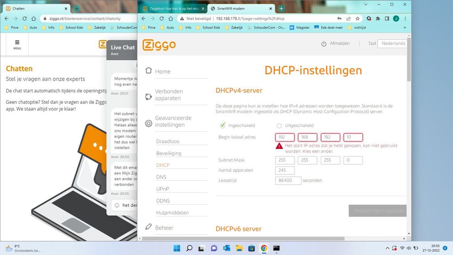The width and height of the screenshot is (453, 255).
Task: Open new tab in SmartWifi window
Action: pos(281,9)
